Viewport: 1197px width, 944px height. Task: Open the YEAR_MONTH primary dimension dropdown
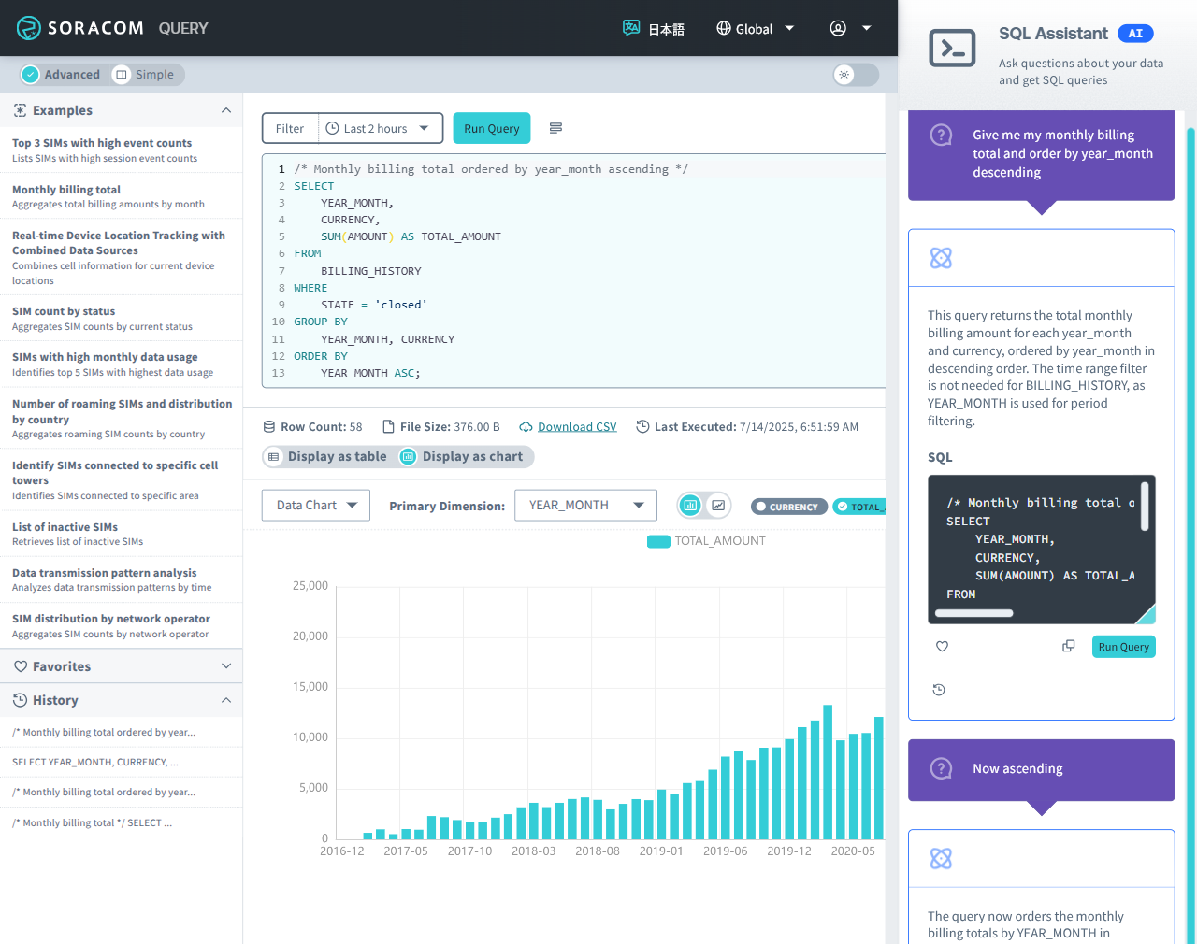(585, 506)
